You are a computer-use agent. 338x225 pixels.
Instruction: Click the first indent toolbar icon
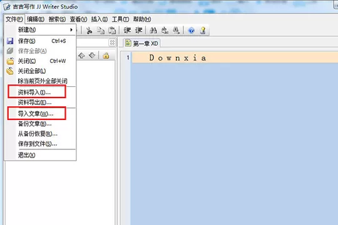point(127,31)
